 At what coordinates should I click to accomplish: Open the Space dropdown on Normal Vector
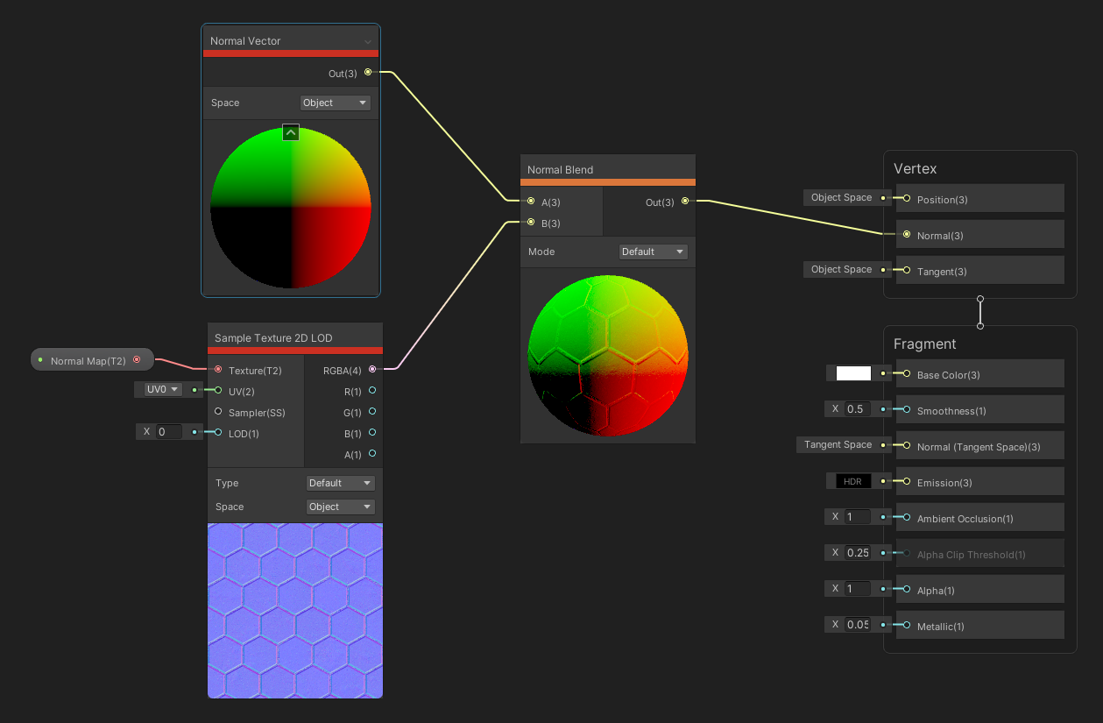tap(335, 103)
